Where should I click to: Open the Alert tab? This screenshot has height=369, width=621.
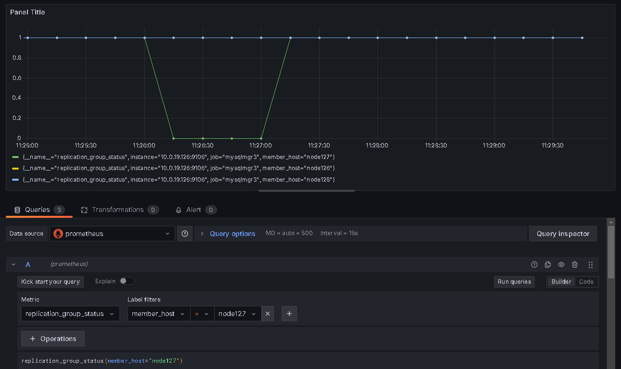194,210
